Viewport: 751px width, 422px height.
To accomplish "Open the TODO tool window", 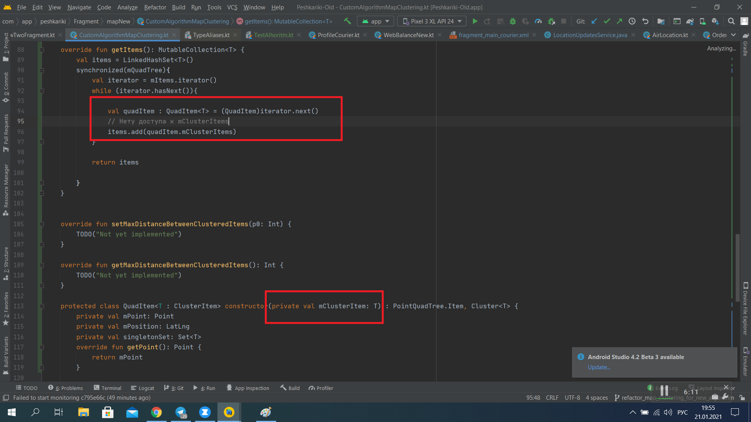I will tap(27, 388).
